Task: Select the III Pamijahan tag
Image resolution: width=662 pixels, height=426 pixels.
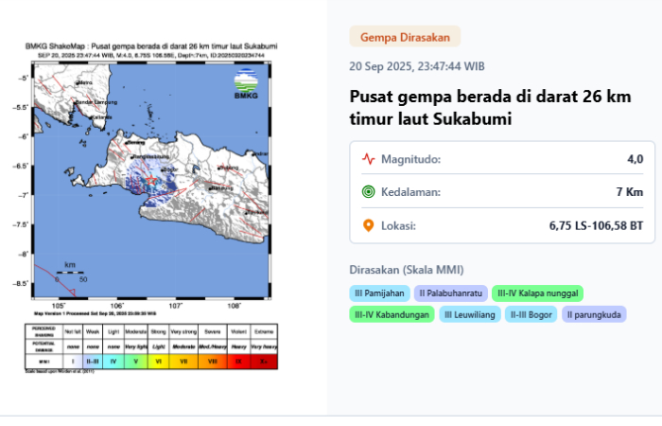Action: (x=379, y=293)
